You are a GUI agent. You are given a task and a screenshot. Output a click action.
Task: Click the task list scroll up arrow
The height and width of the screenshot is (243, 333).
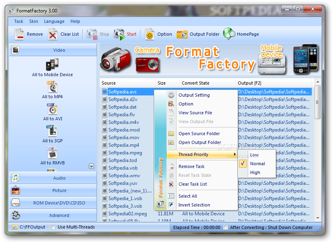coord(317,82)
